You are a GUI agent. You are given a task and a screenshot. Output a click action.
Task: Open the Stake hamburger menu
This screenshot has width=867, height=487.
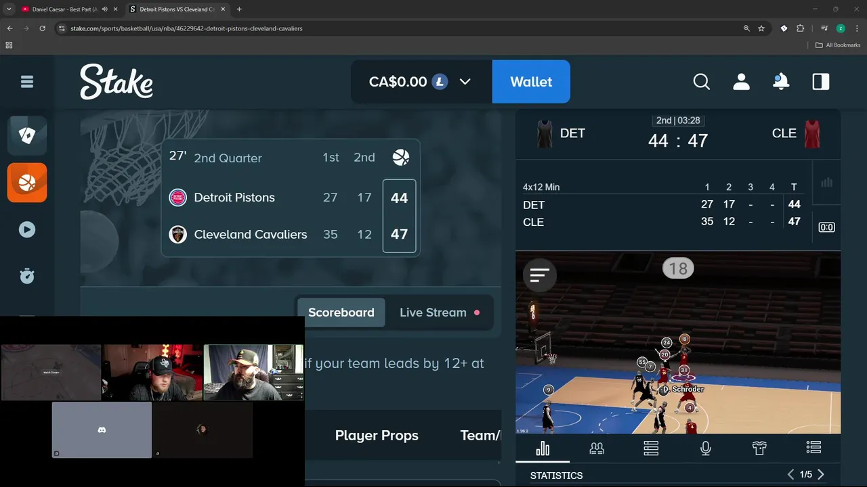pos(27,82)
